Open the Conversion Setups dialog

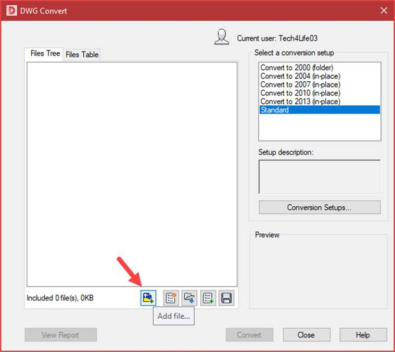tap(320, 207)
